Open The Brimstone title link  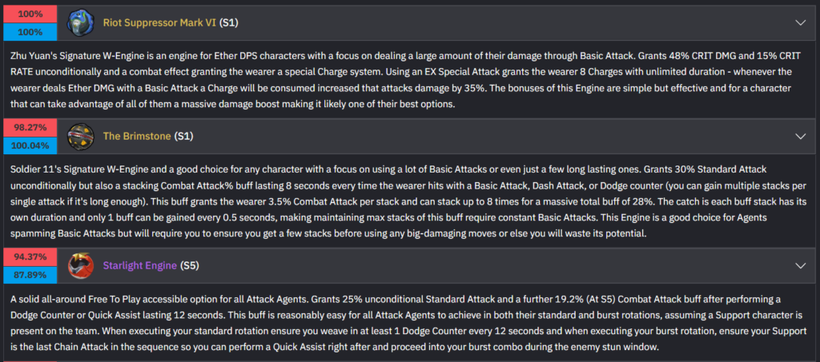point(137,137)
